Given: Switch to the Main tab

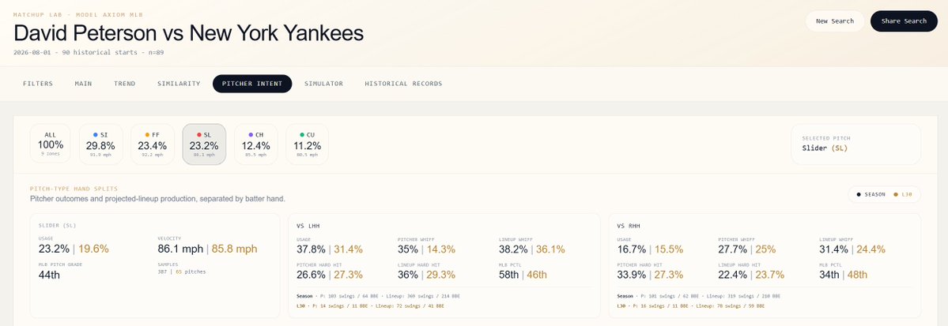Looking at the screenshot, I should click(84, 84).
